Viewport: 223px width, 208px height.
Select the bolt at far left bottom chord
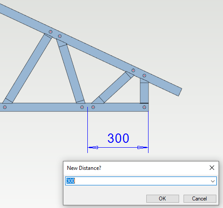coord(5,107)
